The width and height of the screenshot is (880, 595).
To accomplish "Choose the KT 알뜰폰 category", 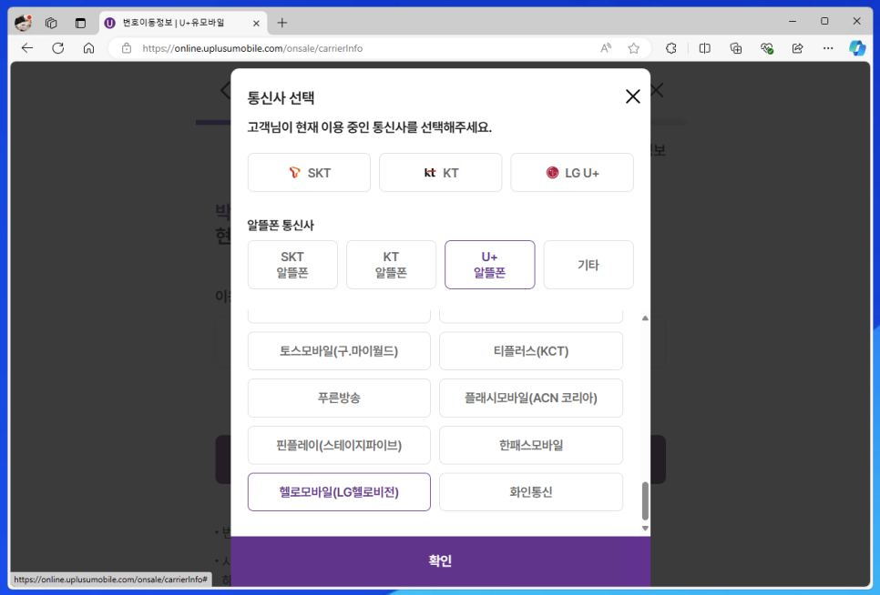I will [x=391, y=265].
